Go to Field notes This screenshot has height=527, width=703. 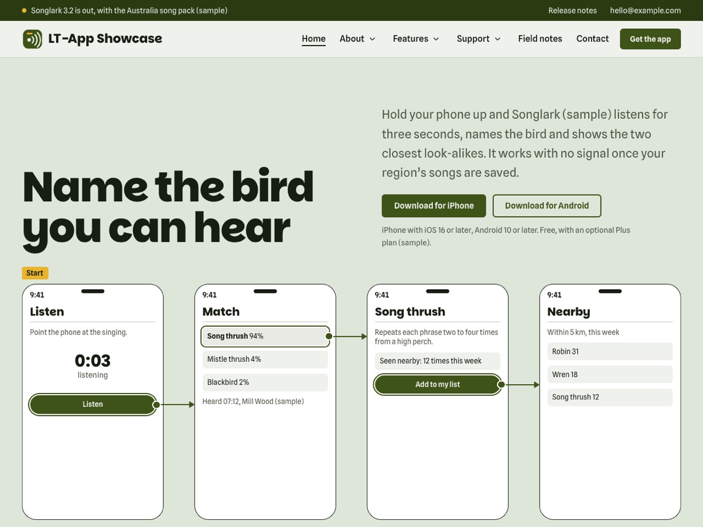pyautogui.click(x=540, y=39)
